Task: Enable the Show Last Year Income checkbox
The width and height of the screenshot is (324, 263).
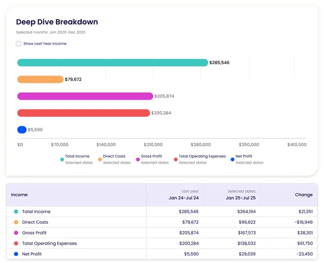Action: click(19, 44)
